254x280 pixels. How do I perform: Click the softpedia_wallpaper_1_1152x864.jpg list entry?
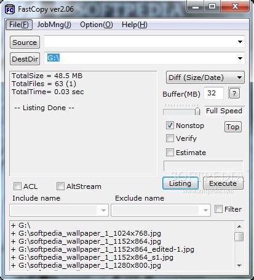(86, 241)
